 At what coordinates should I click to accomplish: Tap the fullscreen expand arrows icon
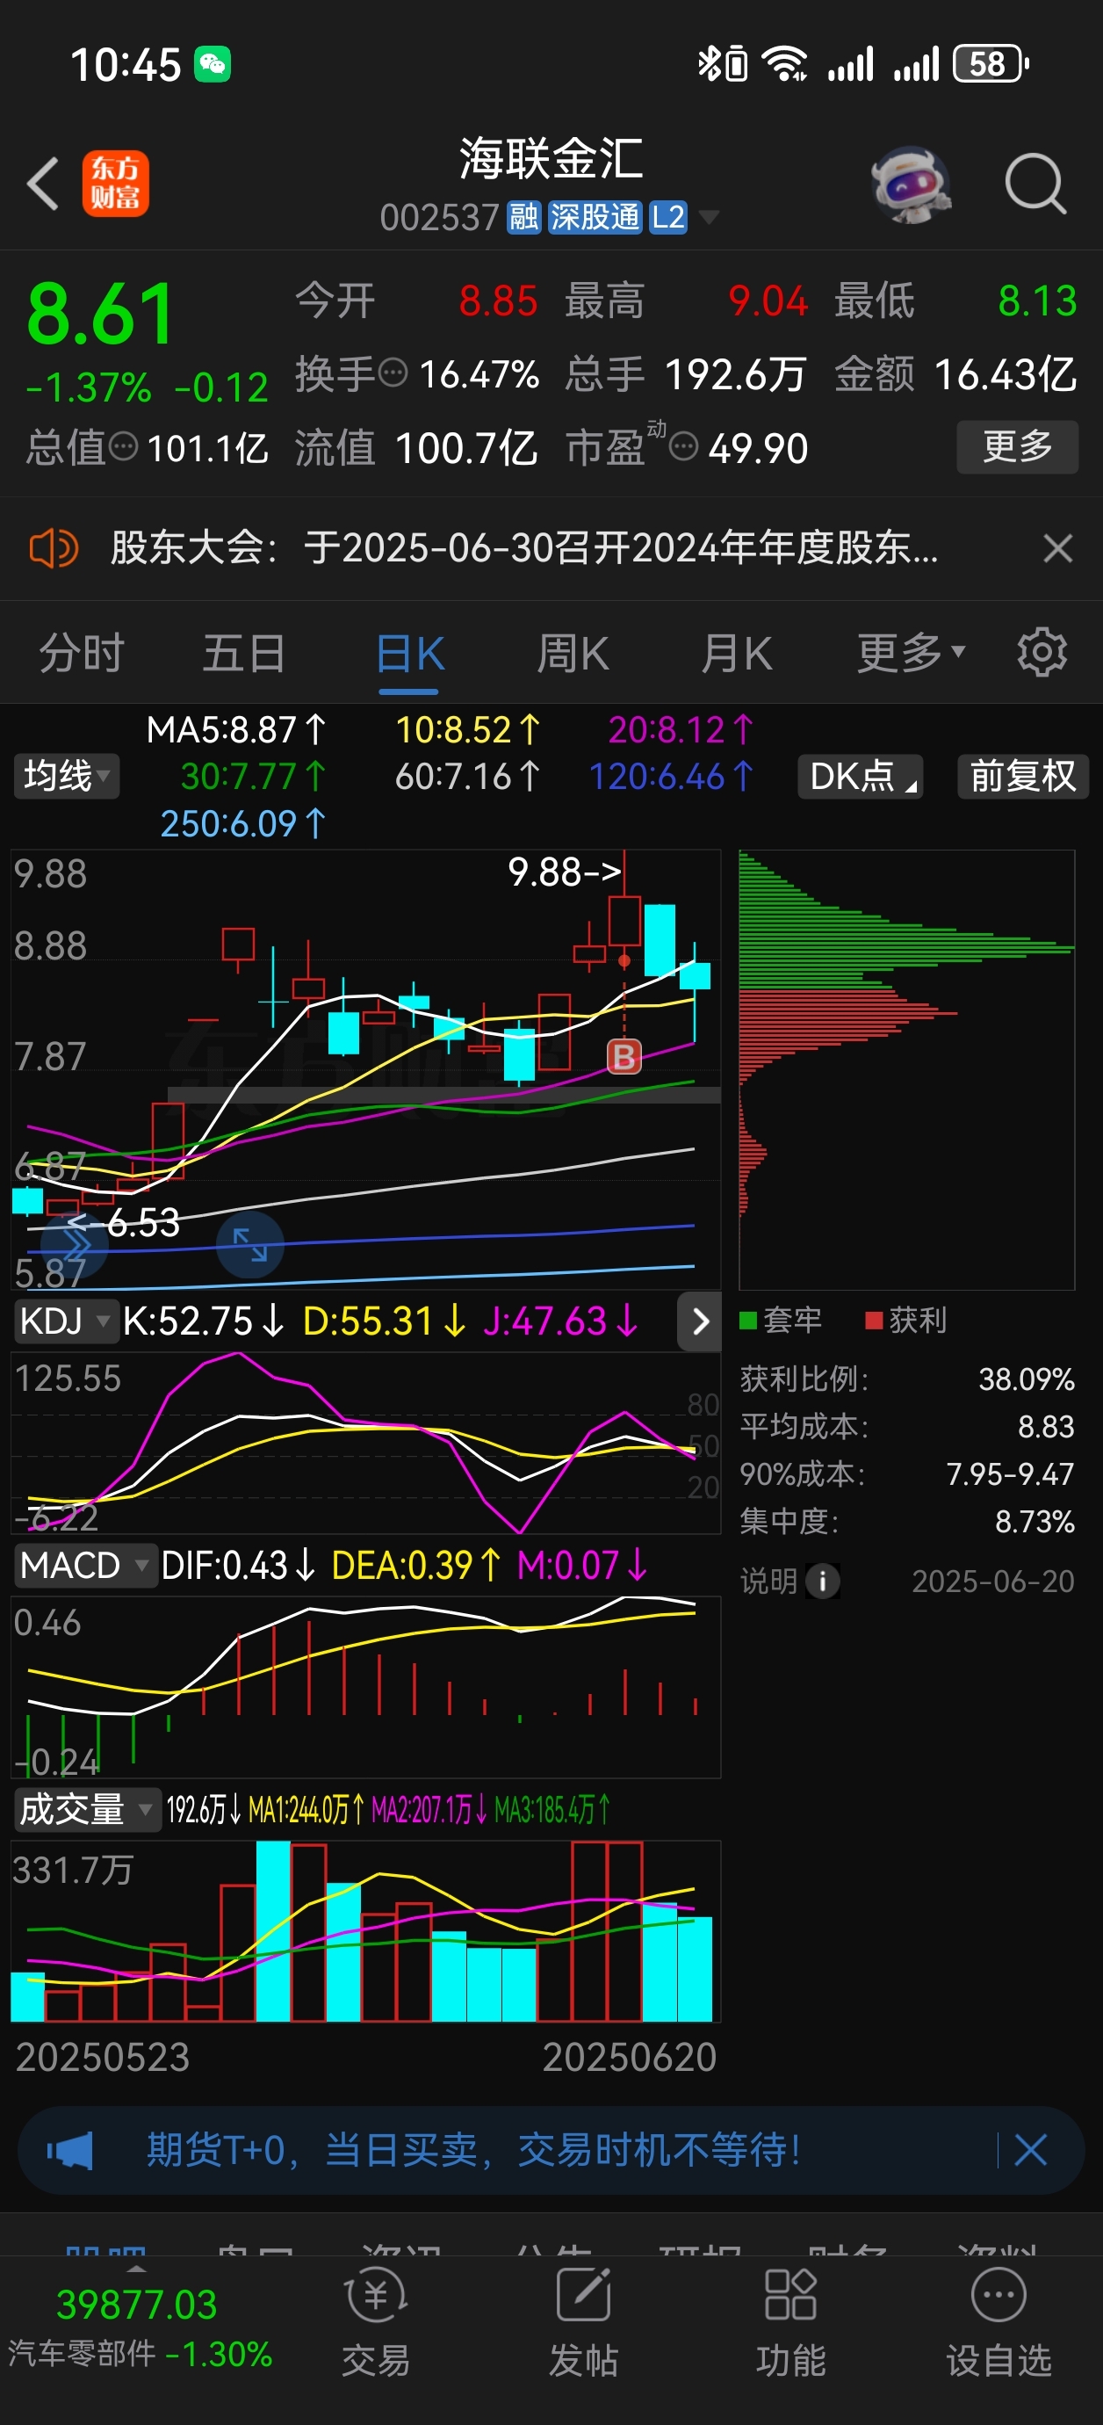point(250,1246)
